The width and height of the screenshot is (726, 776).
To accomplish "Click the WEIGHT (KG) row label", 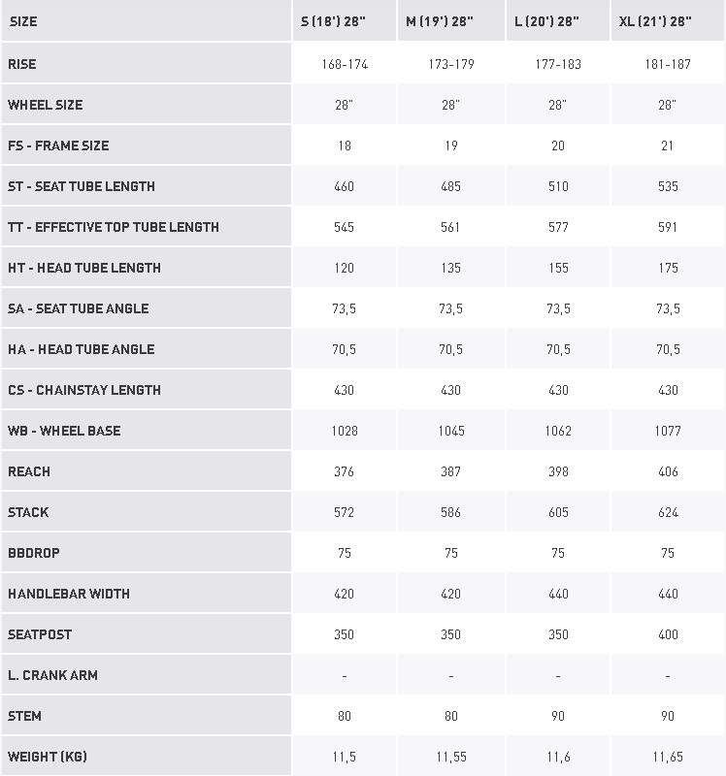I will [49, 757].
